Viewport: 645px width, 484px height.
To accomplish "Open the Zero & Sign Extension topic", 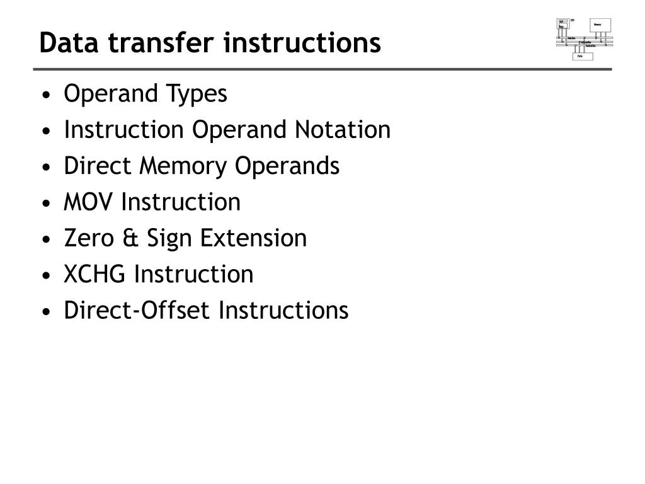I will pos(185,239).
